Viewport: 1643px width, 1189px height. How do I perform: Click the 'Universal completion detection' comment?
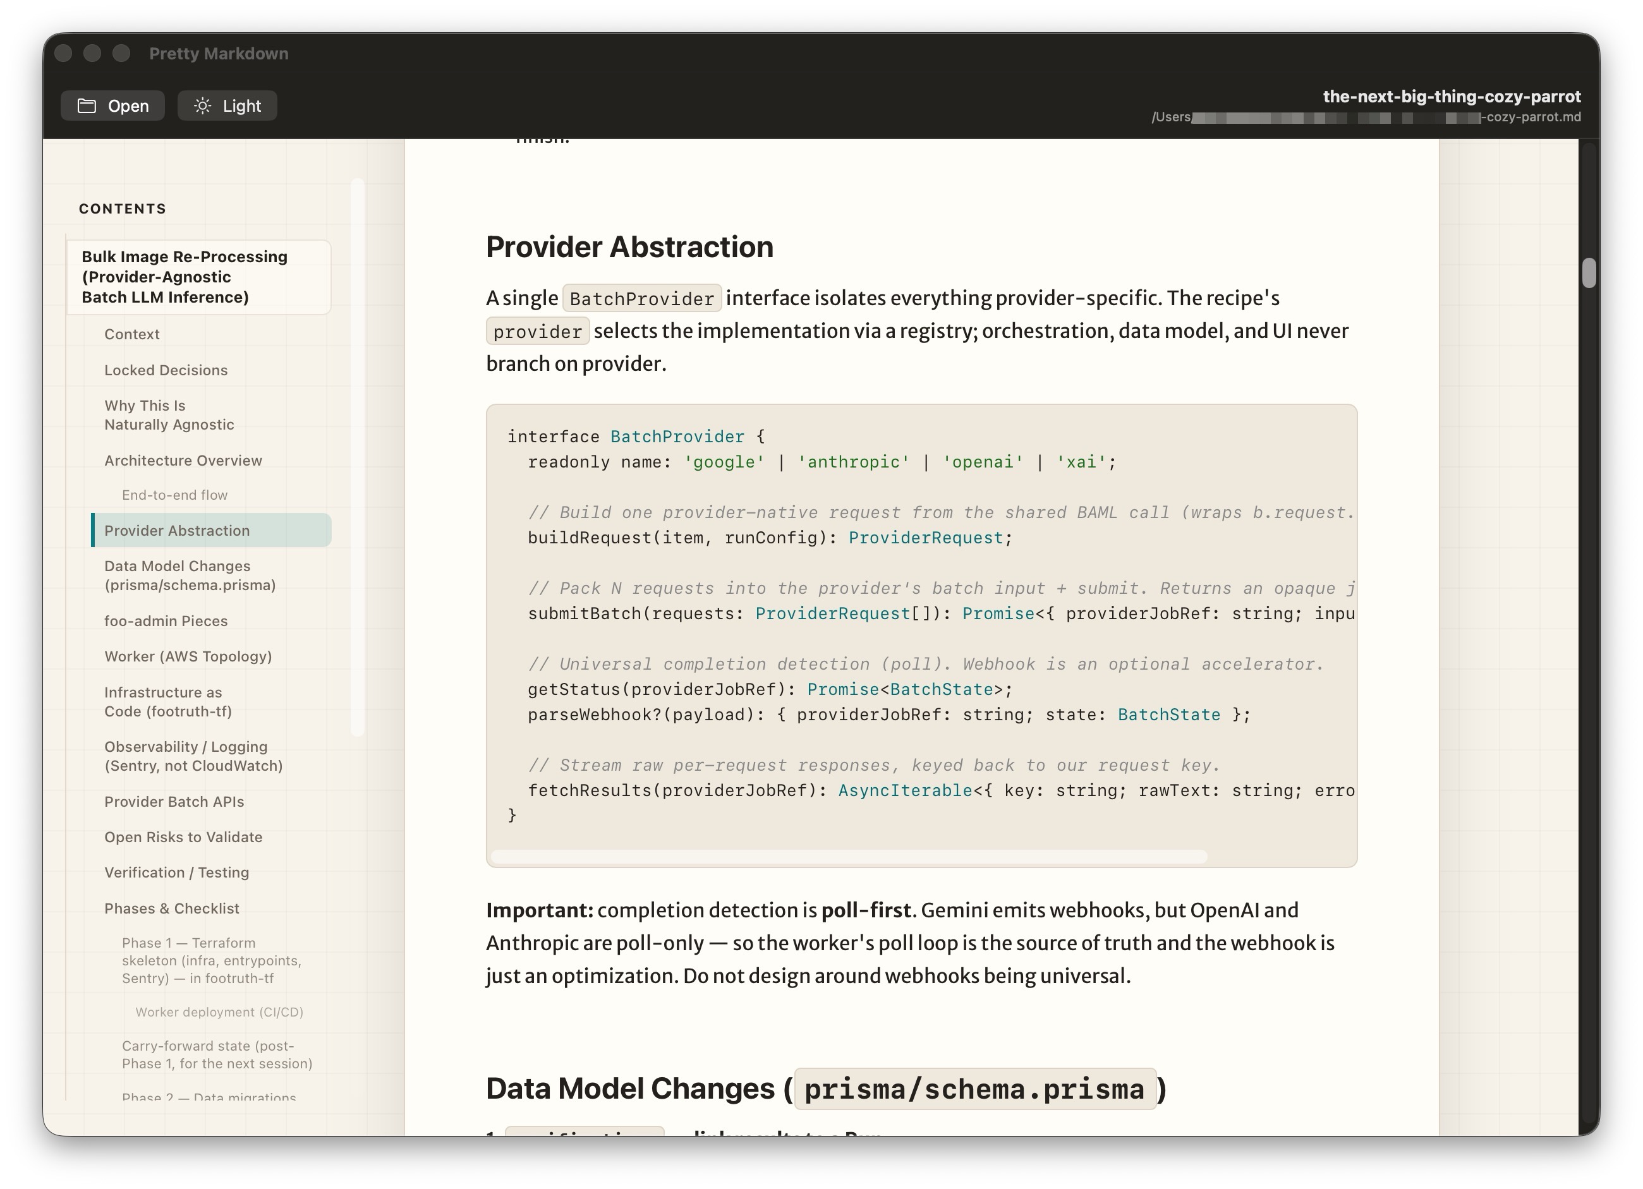point(926,664)
